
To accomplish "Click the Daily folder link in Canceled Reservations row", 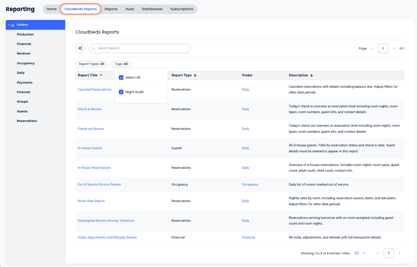I will tap(245, 89).
